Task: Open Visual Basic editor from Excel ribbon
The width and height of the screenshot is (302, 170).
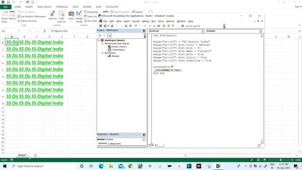Action: point(4,17)
